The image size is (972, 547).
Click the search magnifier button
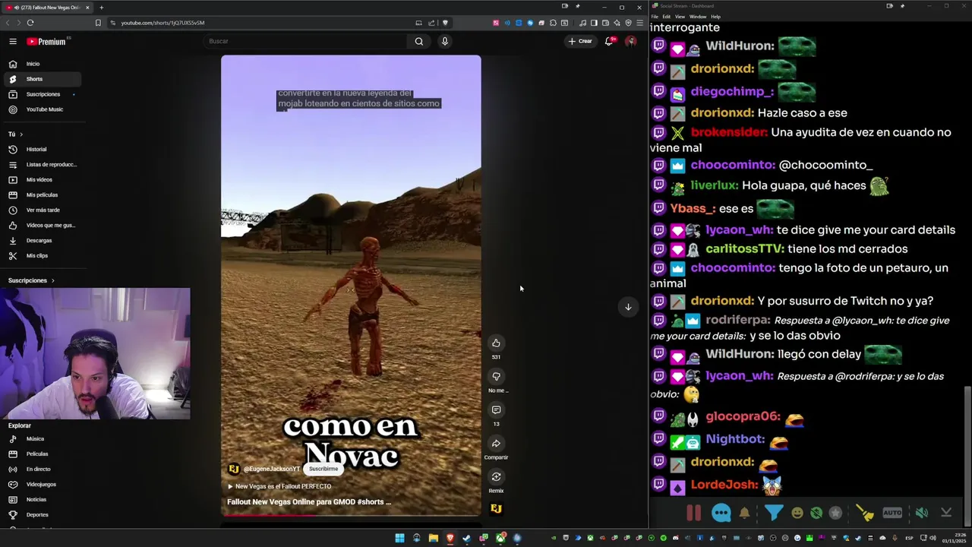pyautogui.click(x=418, y=41)
